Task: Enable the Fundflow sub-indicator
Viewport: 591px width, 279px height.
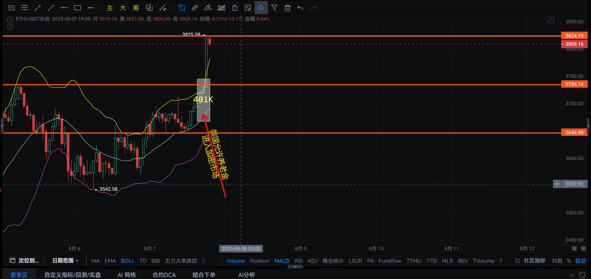Action: tap(390, 261)
